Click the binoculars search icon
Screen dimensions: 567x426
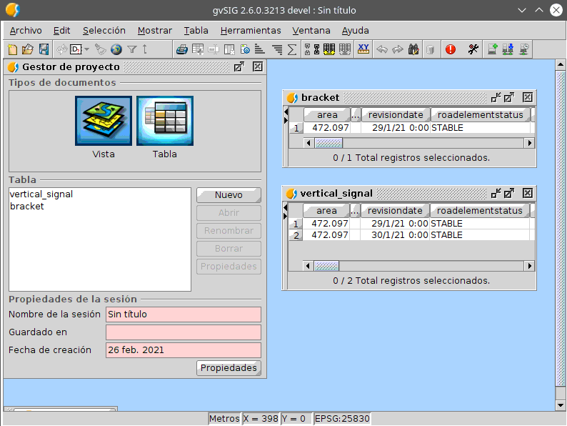coord(413,49)
